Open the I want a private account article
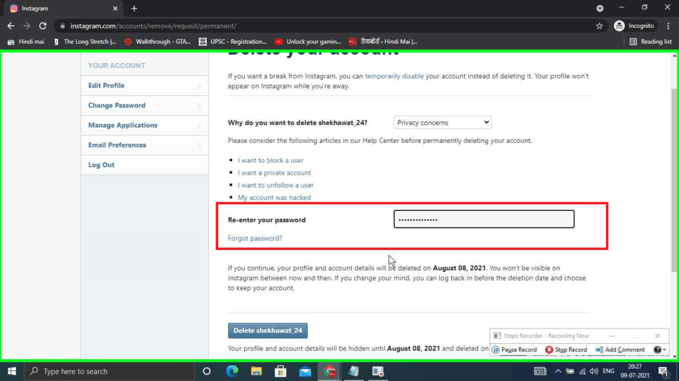 (x=274, y=173)
